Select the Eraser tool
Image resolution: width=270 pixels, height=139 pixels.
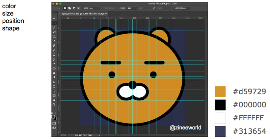[x=54, y=64]
